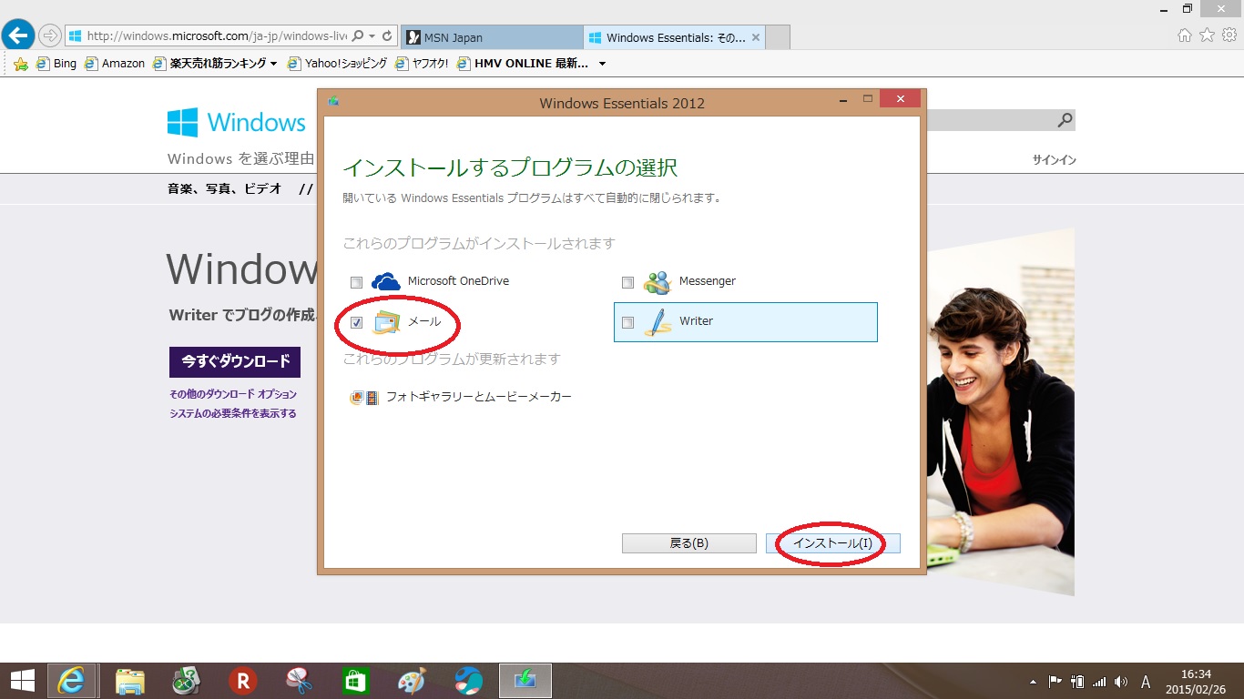Open the Yahoo!ショッピング favorite

[336, 64]
